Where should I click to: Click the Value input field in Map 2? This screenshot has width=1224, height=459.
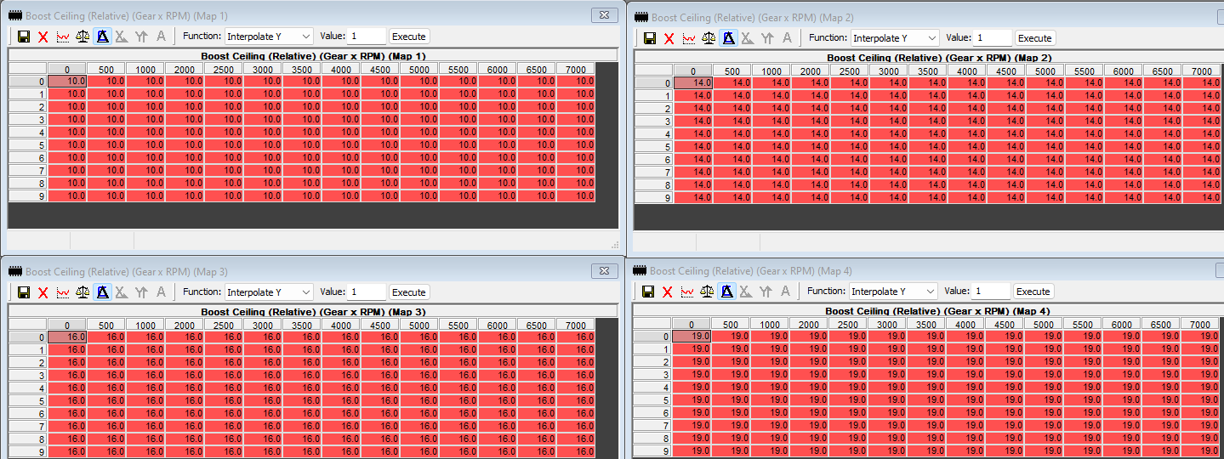(993, 38)
